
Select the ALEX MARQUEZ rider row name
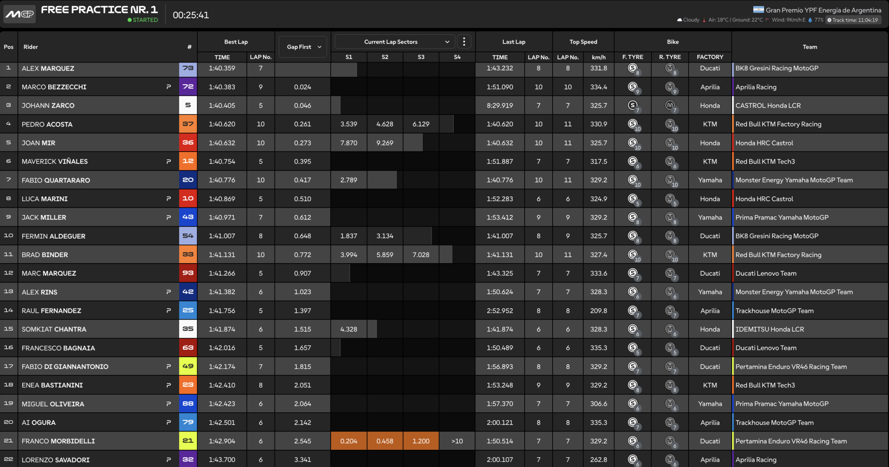(x=48, y=68)
